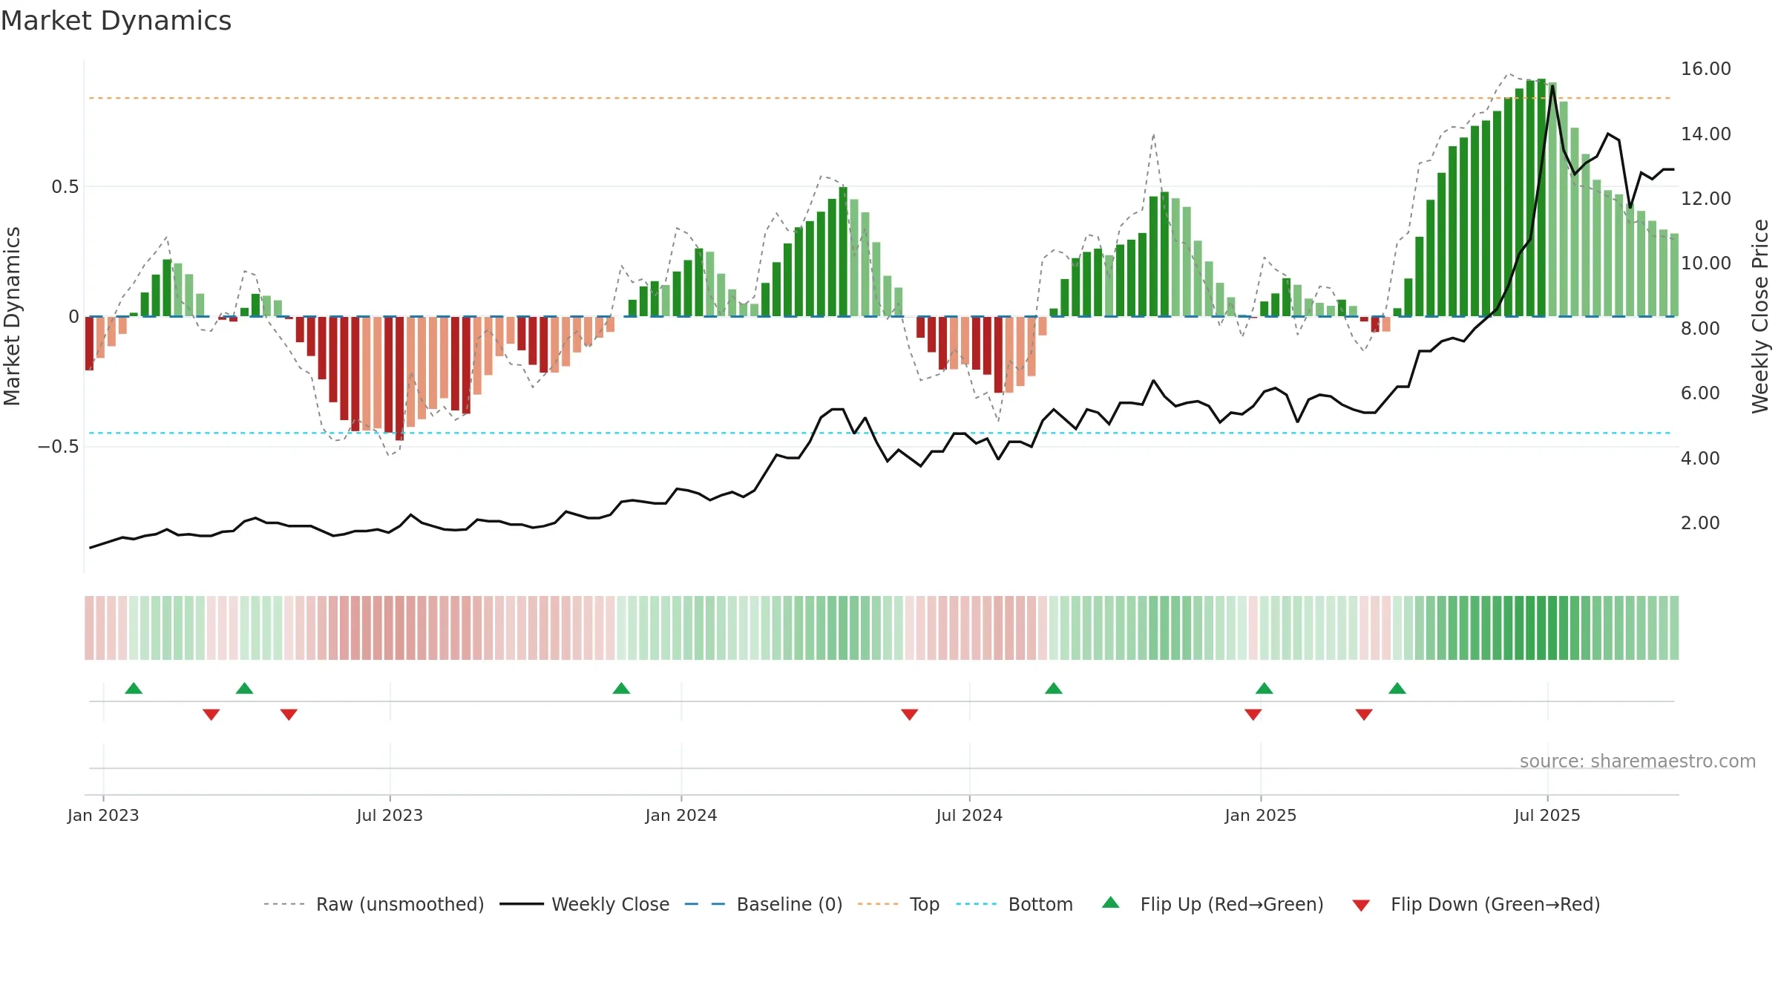Click the Jul 2025 x-axis label
Screen dimensions: 1781x1002
(x=1547, y=815)
